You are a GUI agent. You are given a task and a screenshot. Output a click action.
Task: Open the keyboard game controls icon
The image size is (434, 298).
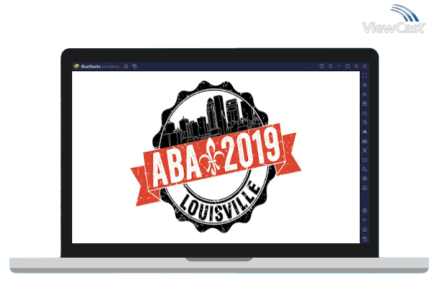pos(365,113)
